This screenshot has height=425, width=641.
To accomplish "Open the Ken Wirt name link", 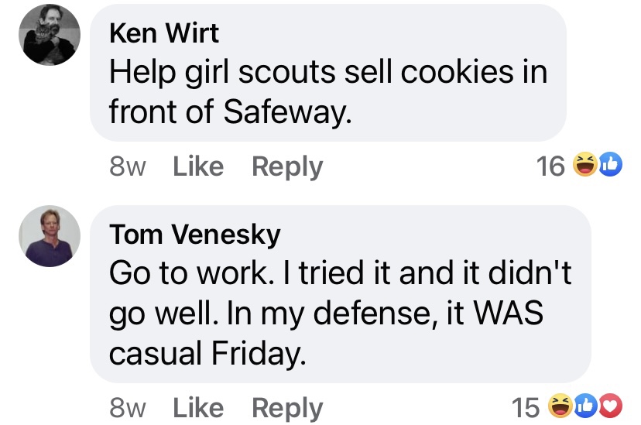I will click(x=164, y=33).
